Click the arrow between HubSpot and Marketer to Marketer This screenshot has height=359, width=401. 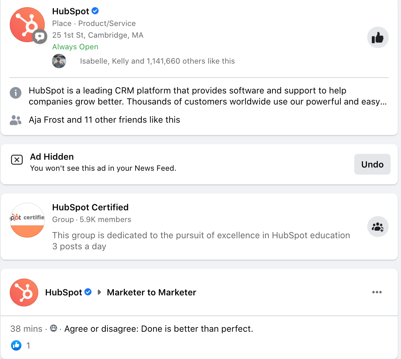tap(100, 292)
